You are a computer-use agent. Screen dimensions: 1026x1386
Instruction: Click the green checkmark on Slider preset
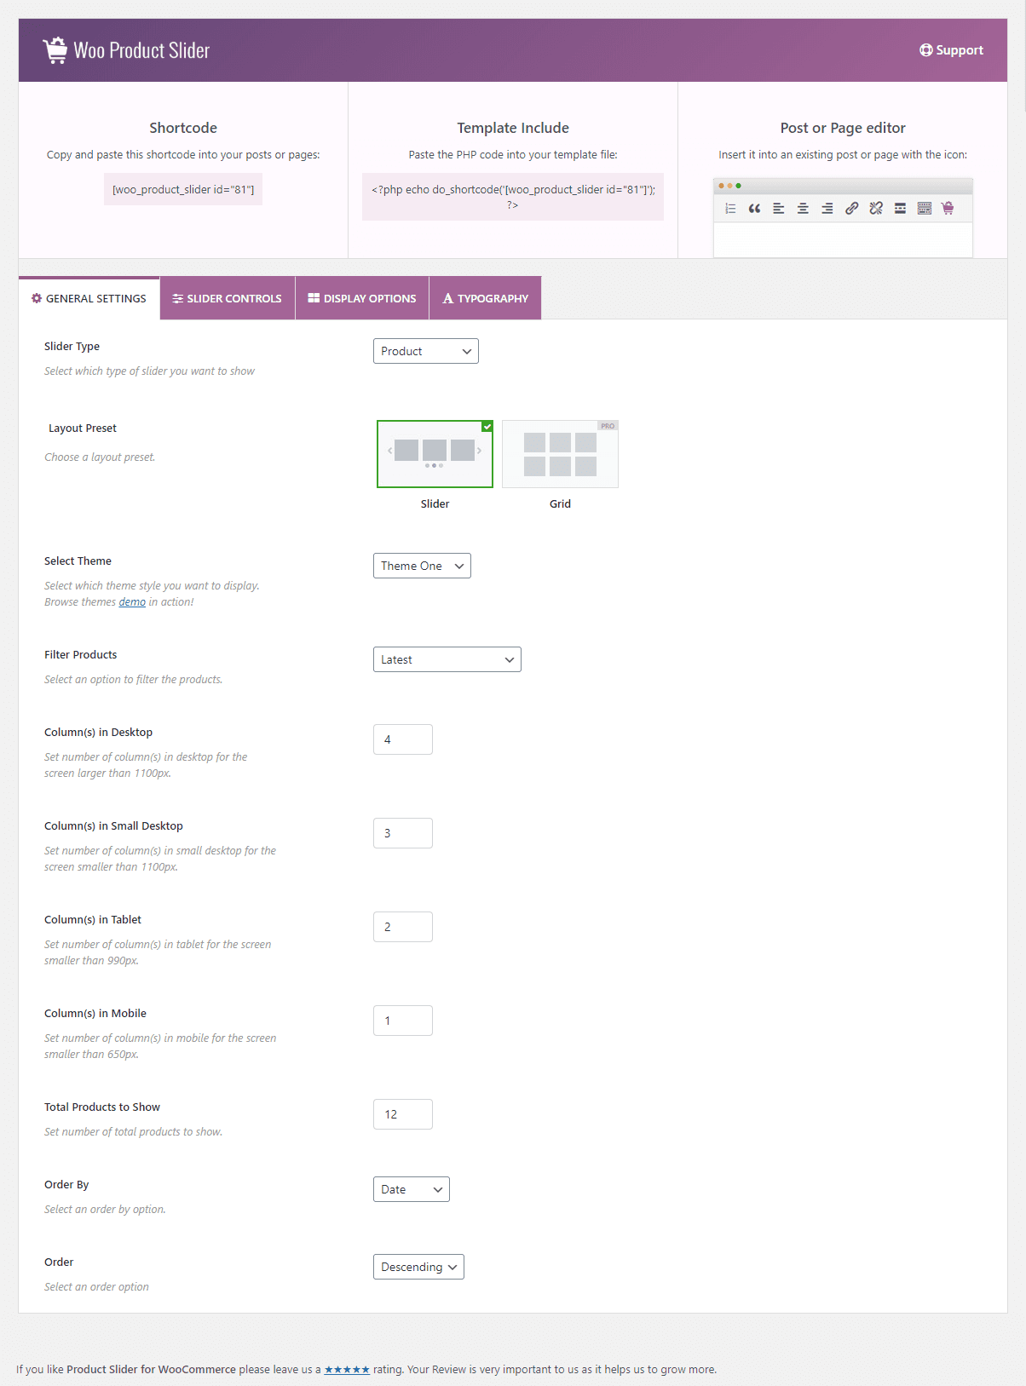point(487,426)
